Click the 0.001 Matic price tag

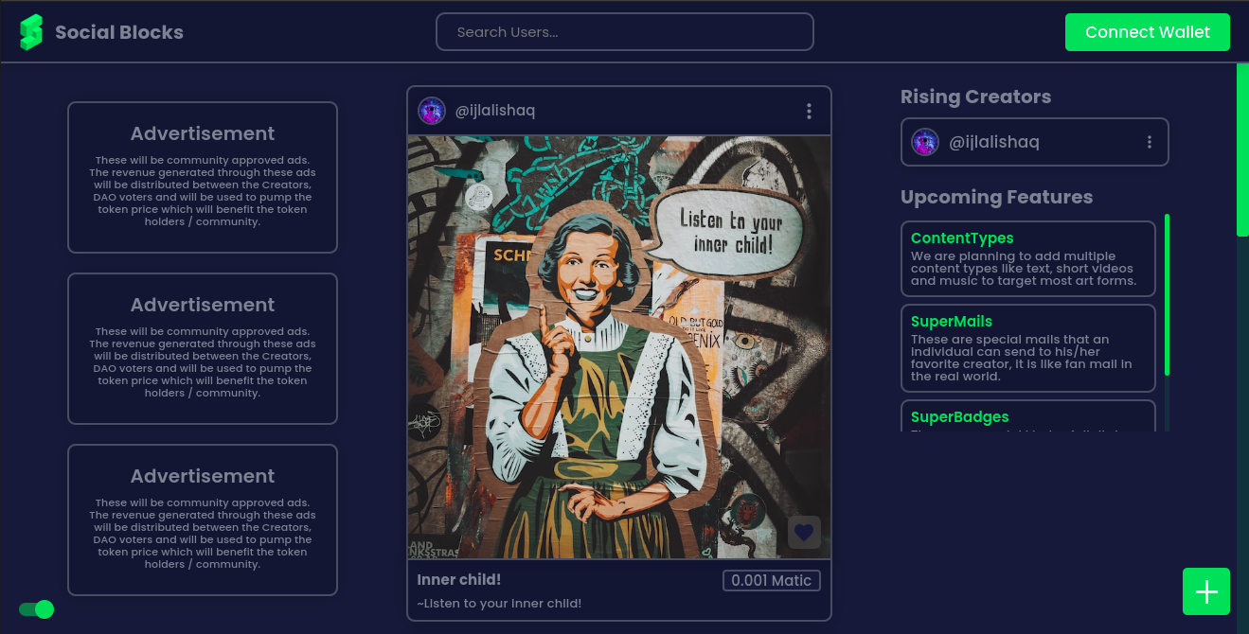(x=771, y=579)
